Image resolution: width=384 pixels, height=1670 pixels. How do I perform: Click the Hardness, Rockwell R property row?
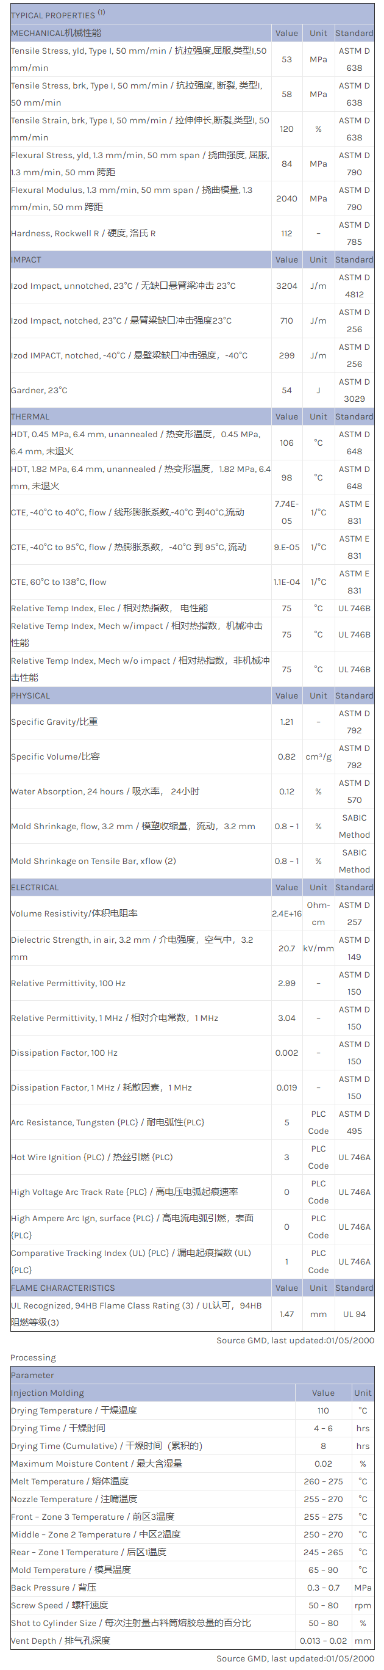click(x=83, y=233)
